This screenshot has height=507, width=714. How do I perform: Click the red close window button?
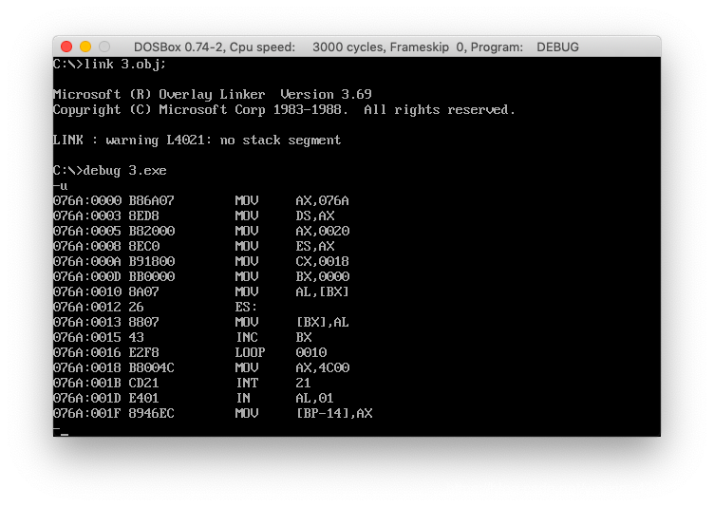(x=66, y=47)
